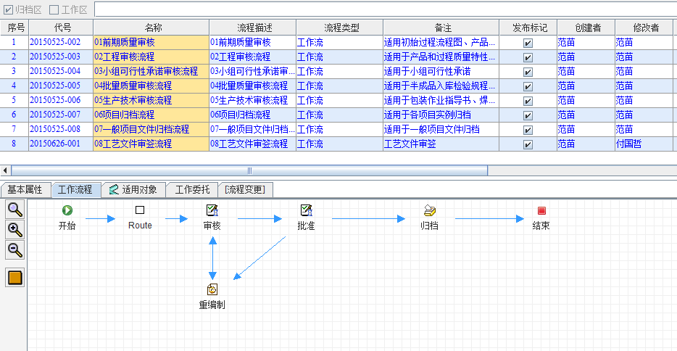The image size is (677, 351).
Task: Select the 02工程审核流程 name cell
Action: click(x=151, y=57)
